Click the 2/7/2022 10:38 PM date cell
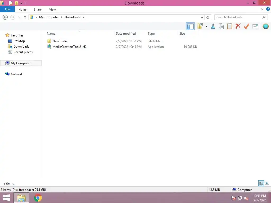 click(x=129, y=41)
